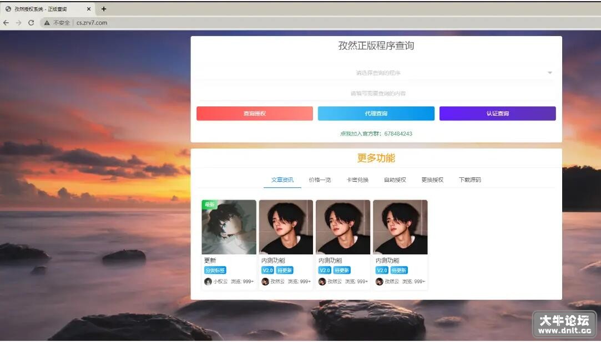This screenshot has width=601, height=342.
Task: Select the 孜然授权系统 - 正版查询 browser tab
Action: click(48, 9)
